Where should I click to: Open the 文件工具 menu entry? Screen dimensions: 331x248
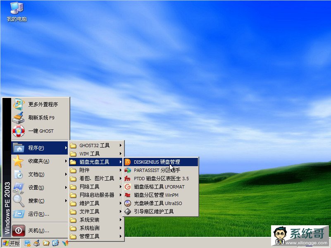coord(96,212)
